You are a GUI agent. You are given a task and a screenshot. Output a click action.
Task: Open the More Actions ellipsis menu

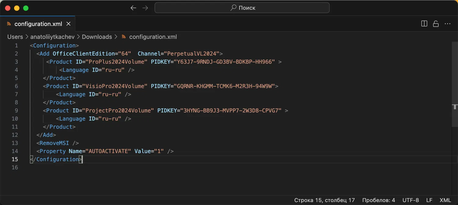click(447, 24)
